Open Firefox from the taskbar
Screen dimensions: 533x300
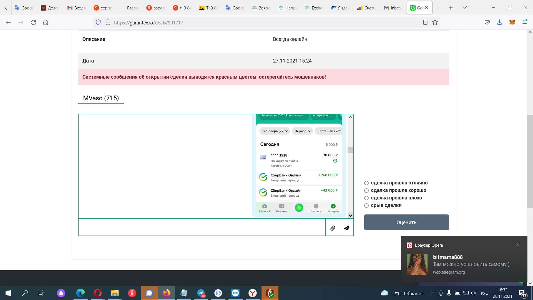click(x=167, y=293)
